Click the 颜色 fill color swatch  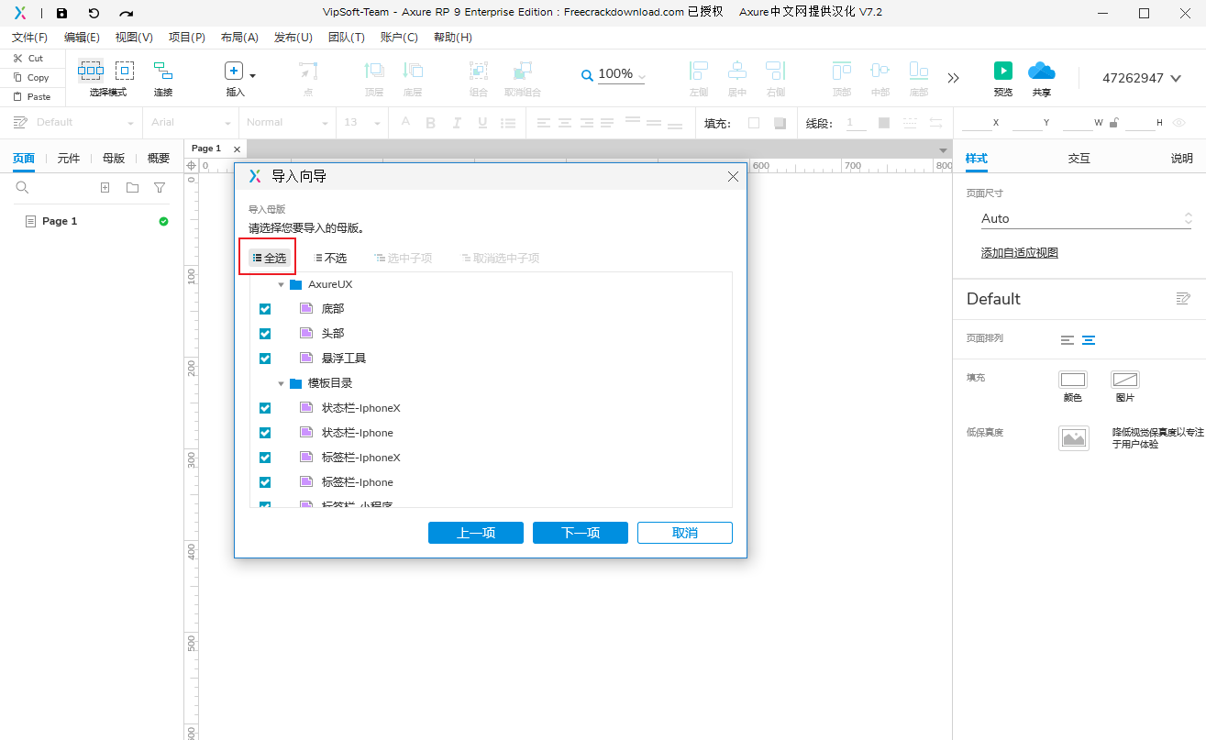point(1073,380)
